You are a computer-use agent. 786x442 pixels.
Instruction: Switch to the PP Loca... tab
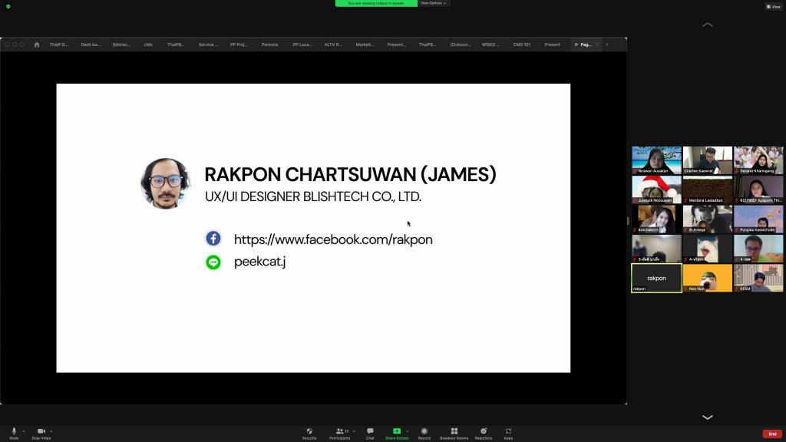click(302, 45)
